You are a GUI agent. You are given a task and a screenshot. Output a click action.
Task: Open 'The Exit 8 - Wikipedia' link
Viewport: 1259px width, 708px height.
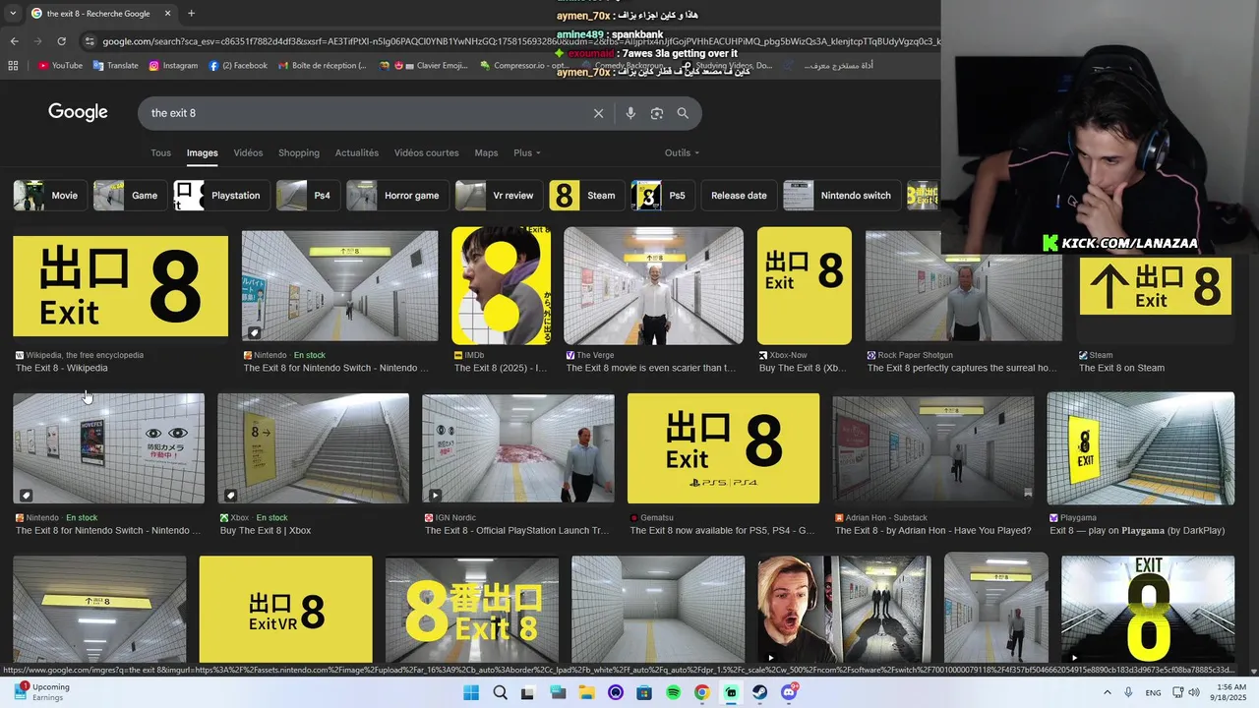tap(62, 368)
